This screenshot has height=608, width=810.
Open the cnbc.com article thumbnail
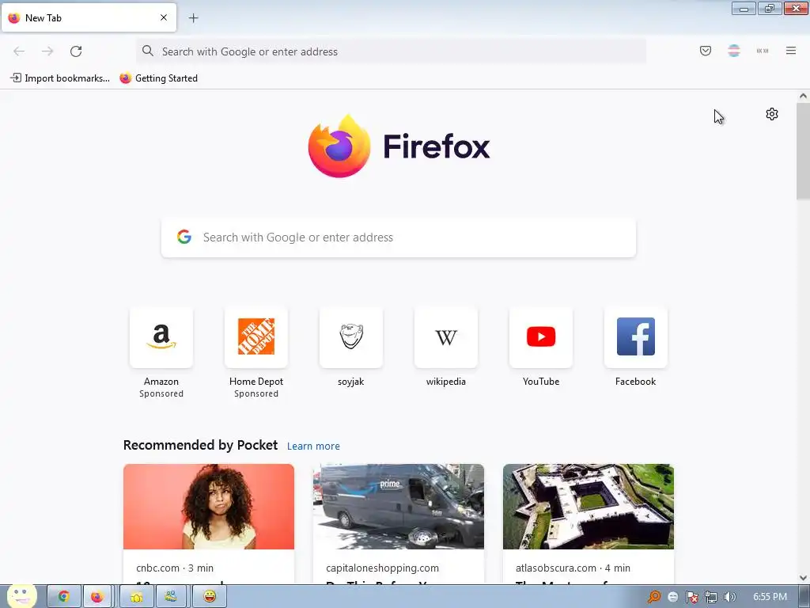(209, 507)
